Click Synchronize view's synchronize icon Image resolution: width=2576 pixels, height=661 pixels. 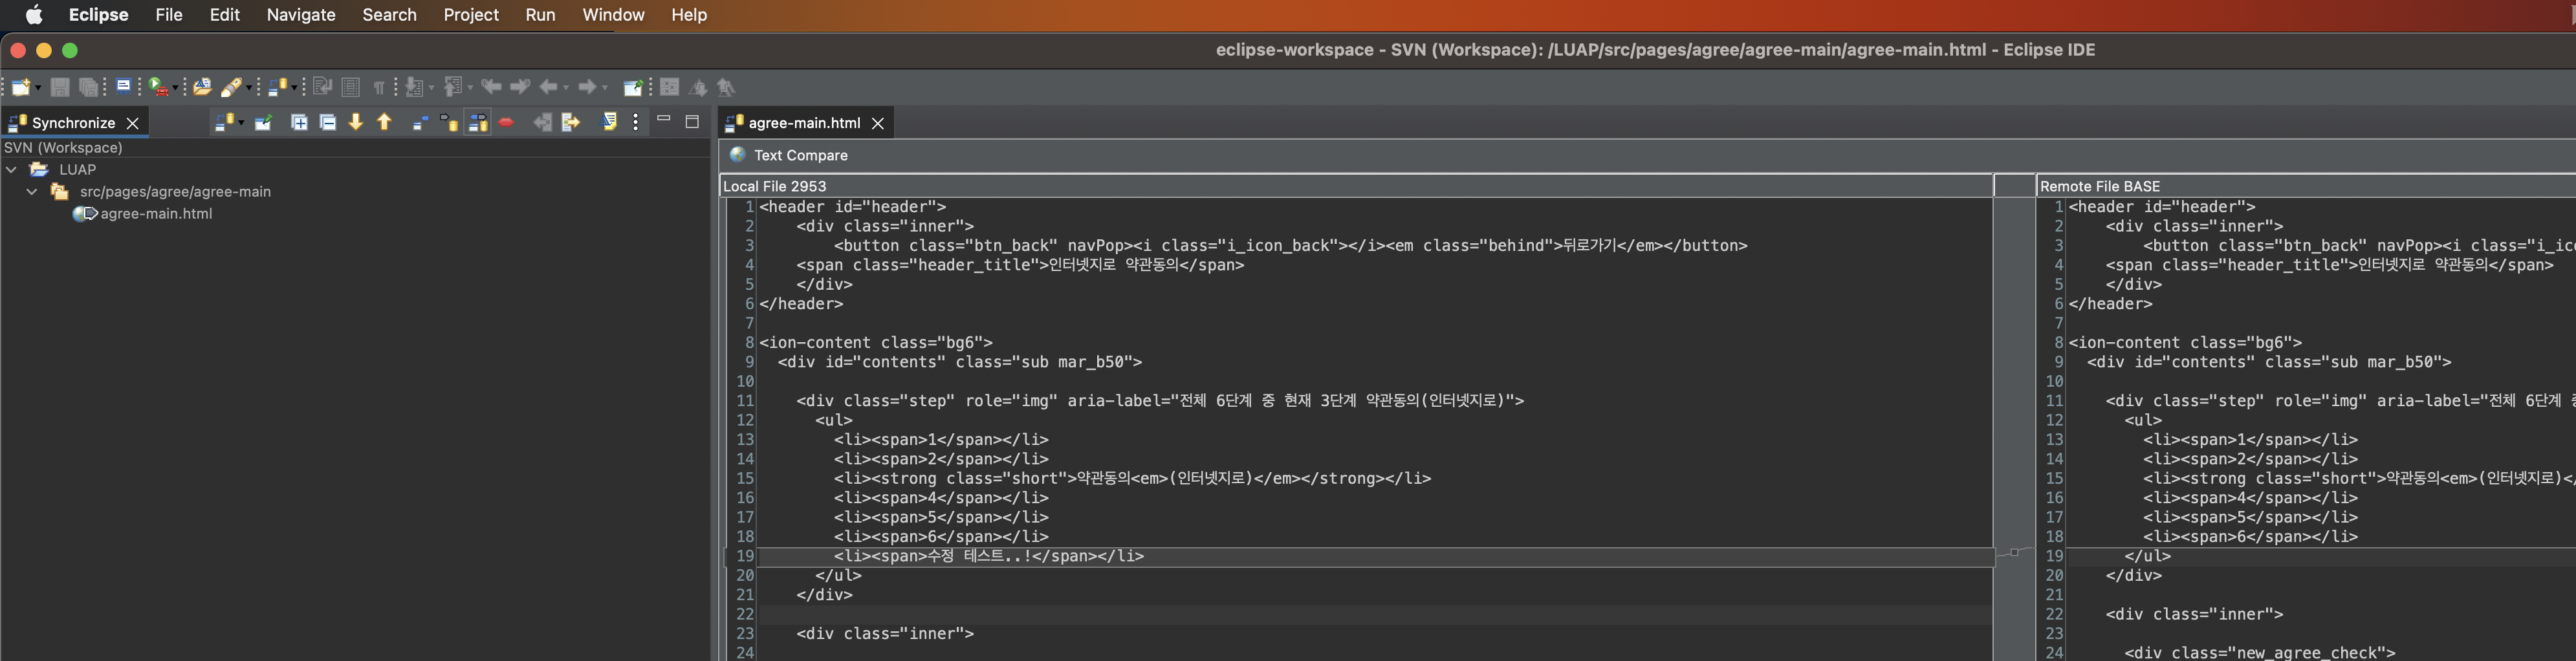pyautogui.click(x=224, y=122)
